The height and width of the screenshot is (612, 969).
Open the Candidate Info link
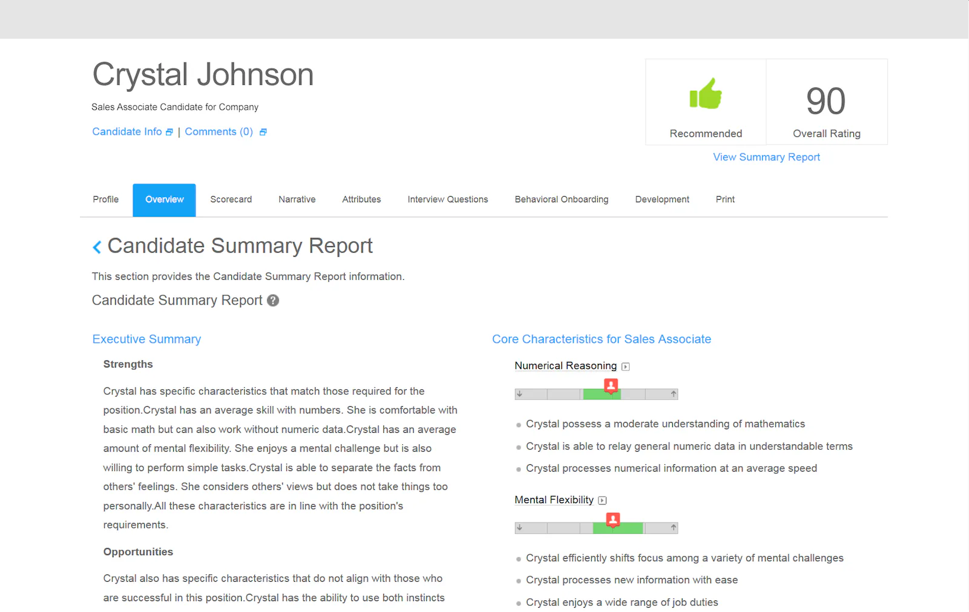click(127, 131)
